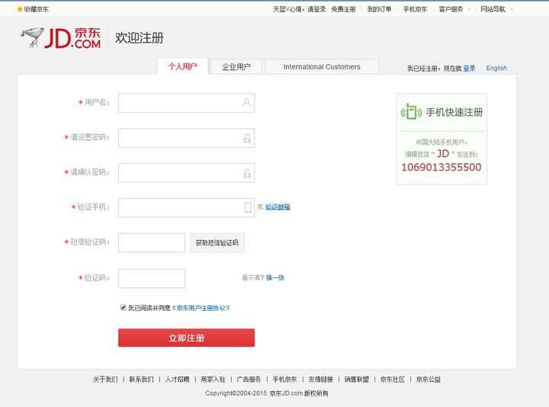Screen dimensions: 549x407
Task: Switch to the 企业用户 tab
Action: click(236, 66)
